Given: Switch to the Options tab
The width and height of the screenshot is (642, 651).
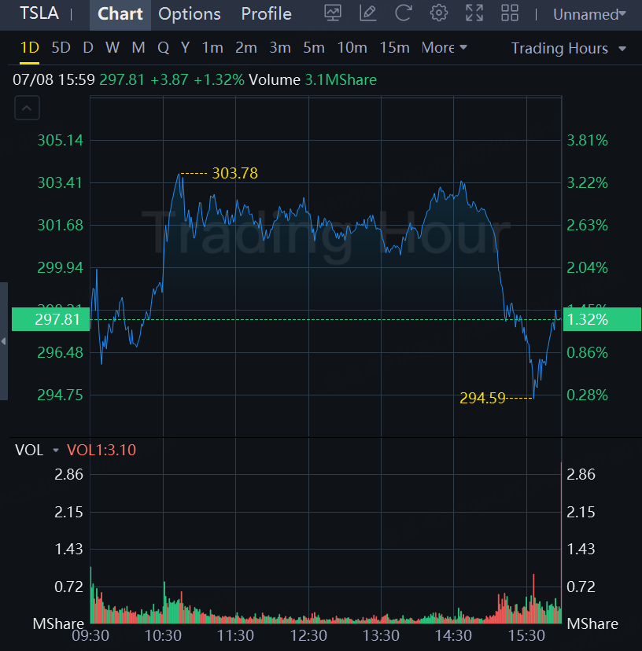Looking at the screenshot, I should (190, 14).
